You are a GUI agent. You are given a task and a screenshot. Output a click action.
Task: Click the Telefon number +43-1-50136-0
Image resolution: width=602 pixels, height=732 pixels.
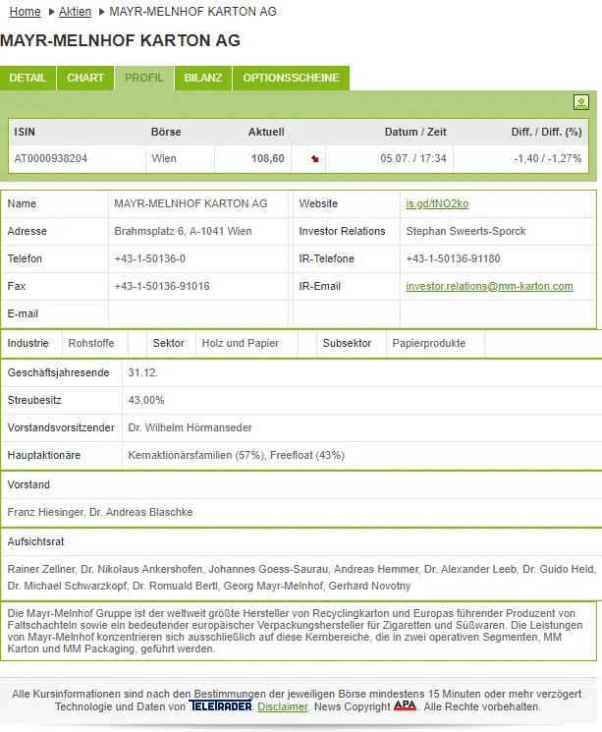coord(150,258)
